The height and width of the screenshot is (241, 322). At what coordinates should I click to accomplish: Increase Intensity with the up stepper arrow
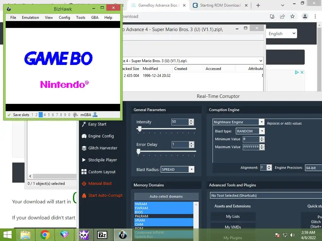click(191, 120)
